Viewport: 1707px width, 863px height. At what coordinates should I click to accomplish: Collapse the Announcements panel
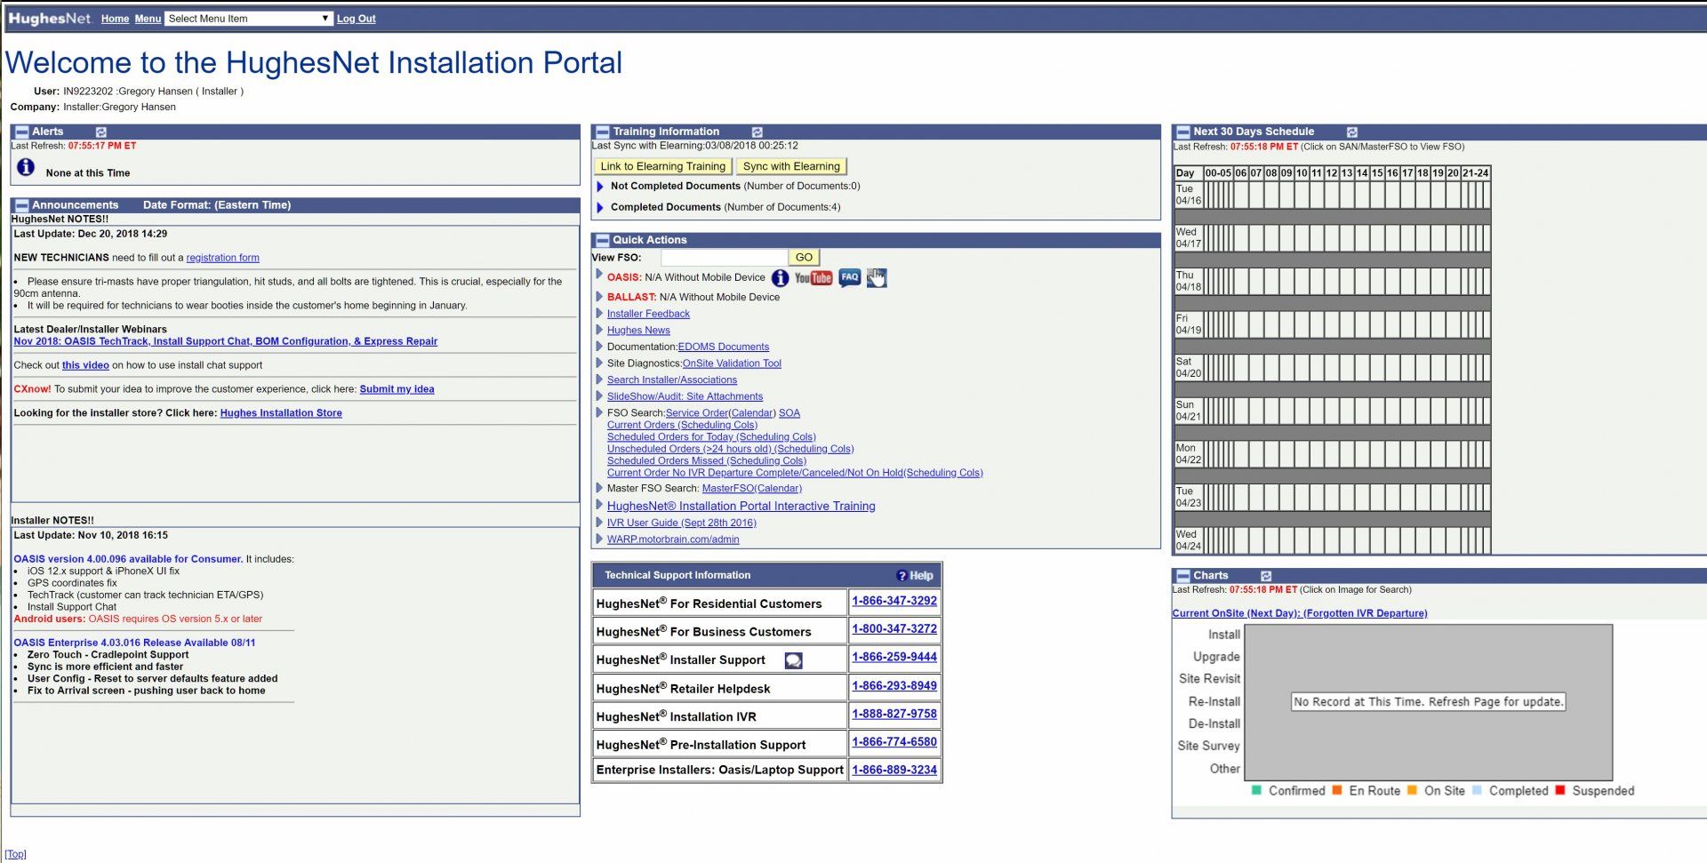pyautogui.click(x=22, y=205)
